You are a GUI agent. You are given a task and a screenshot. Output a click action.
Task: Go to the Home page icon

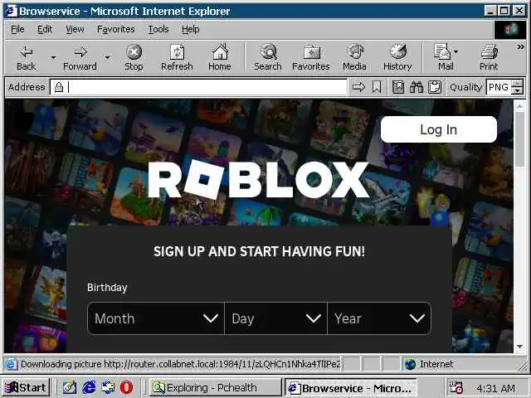(x=220, y=51)
